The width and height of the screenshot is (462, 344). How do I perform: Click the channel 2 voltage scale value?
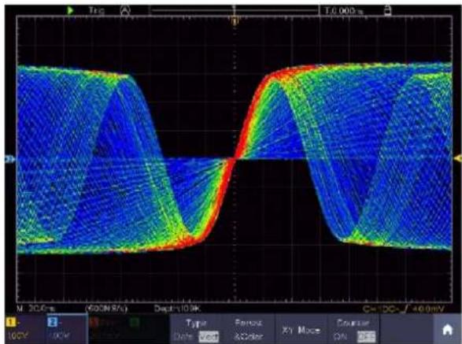tap(60, 336)
